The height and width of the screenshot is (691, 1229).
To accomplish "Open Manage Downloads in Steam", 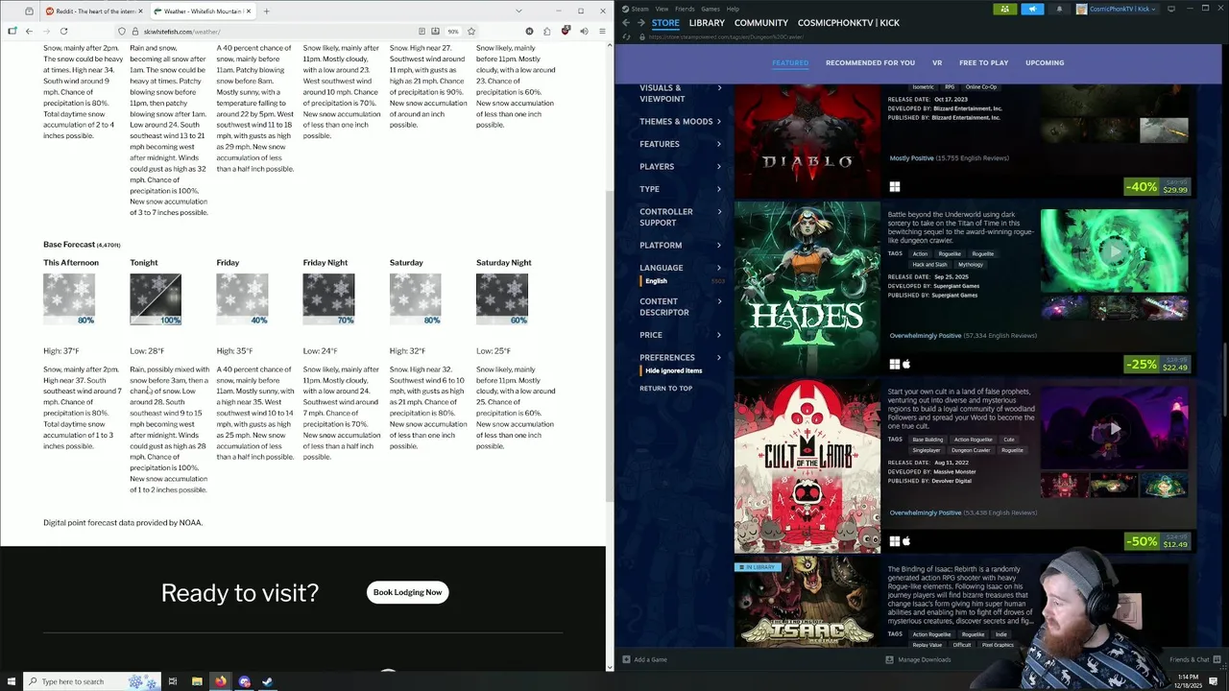I will click(x=918, y=659).
